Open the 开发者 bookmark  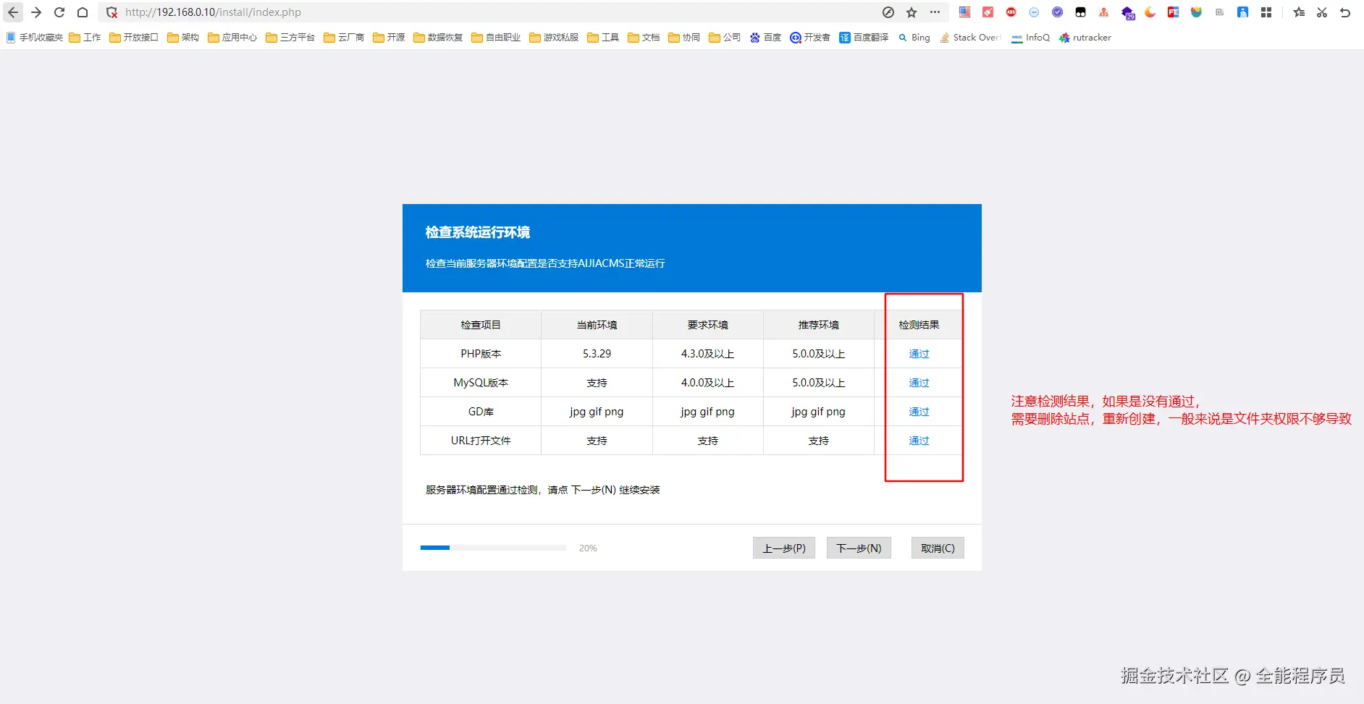(810, 38)
